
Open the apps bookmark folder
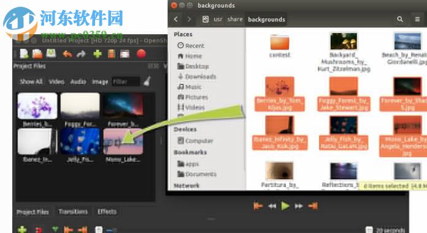coord(188,164)
